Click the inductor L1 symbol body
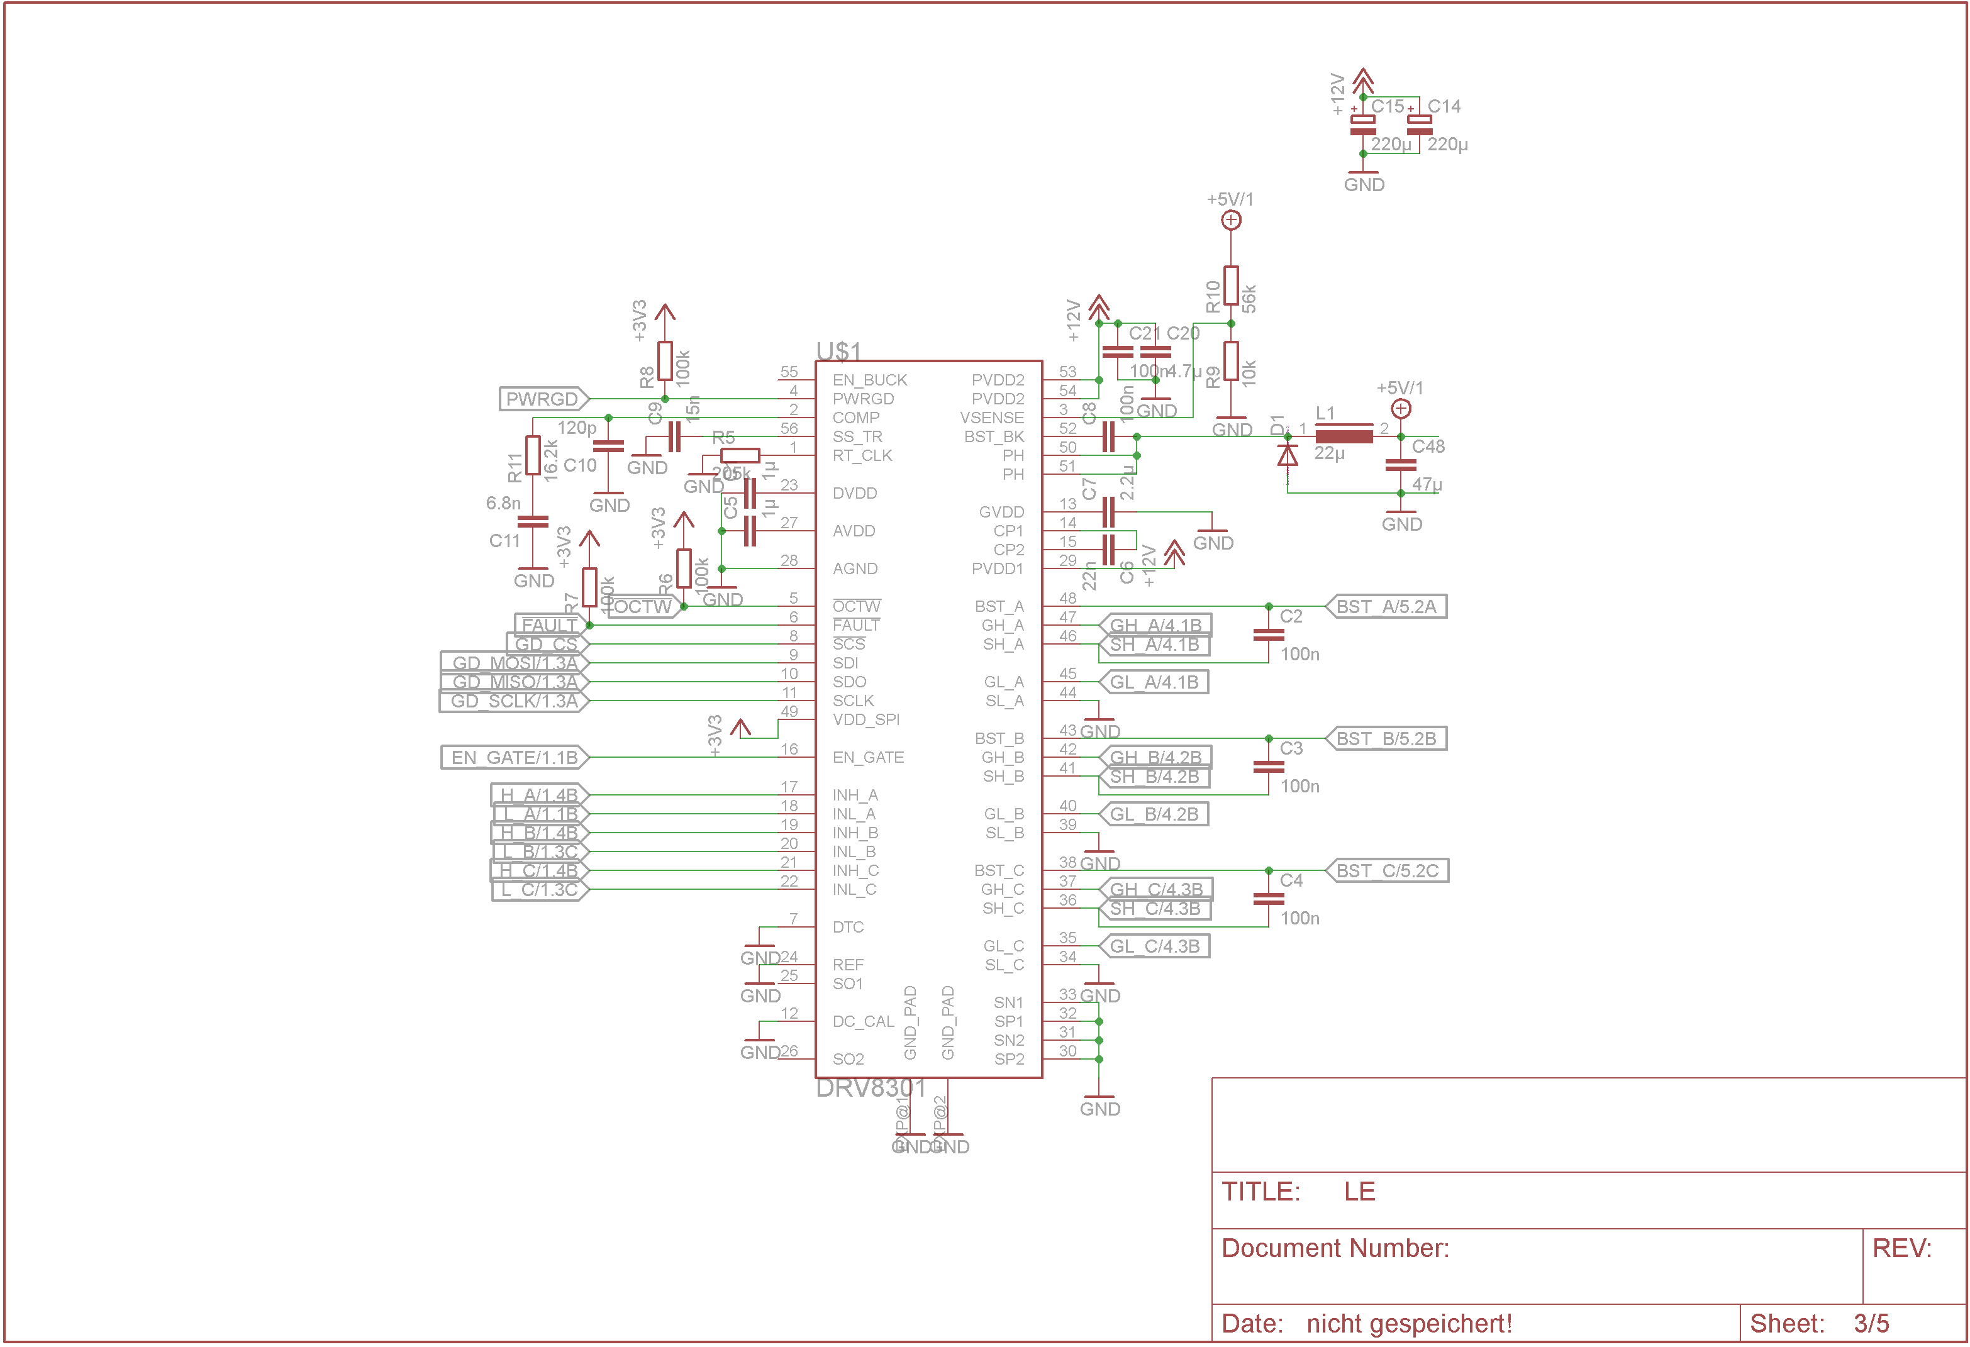 tap(1344, 436)
